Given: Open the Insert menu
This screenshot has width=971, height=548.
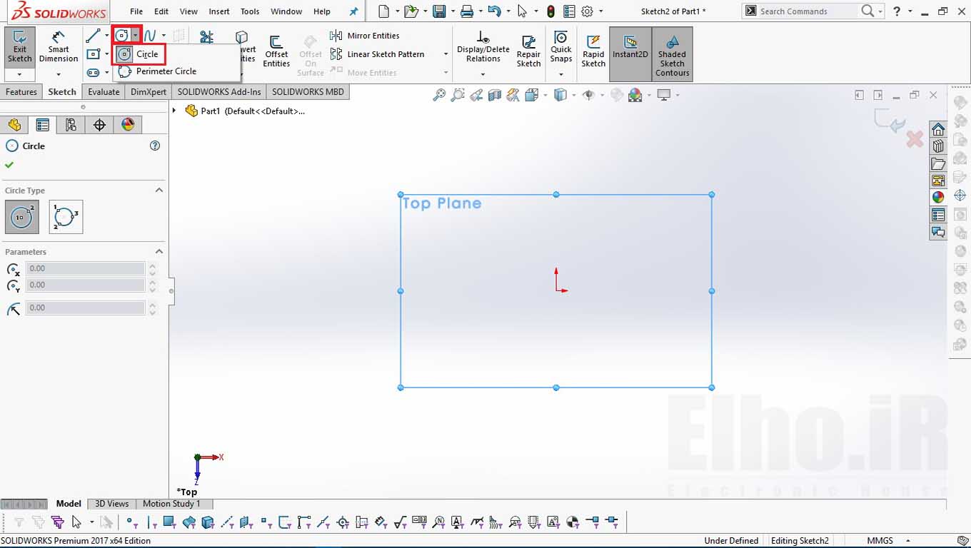Looking at the screenshot, I should click(x=219, y=11).
